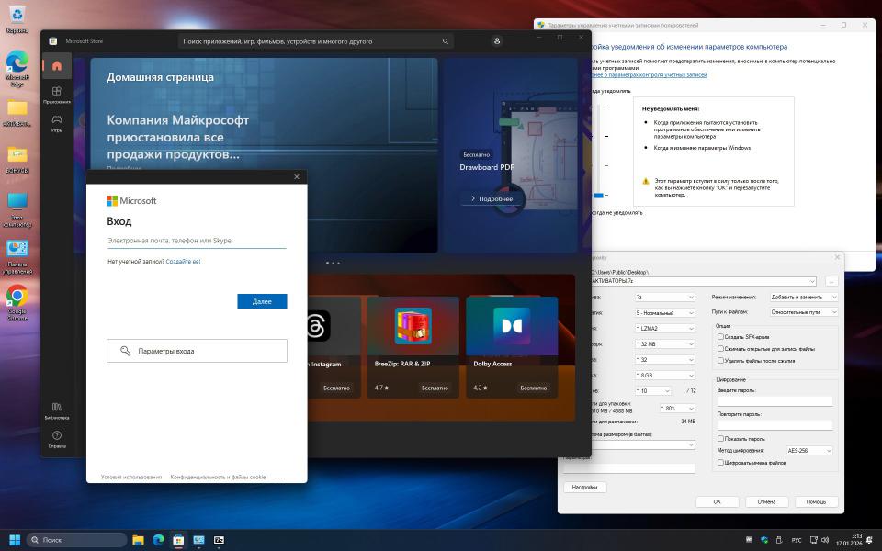Screen dimensions: 882x551
Task: Open the encryption method AES-256 dropdown
Action: (808, 451)
